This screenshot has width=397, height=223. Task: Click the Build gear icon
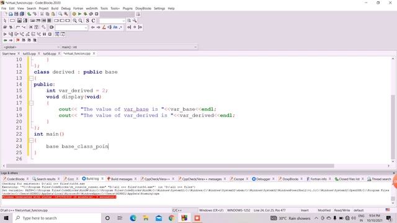click(x=74, y=14)
